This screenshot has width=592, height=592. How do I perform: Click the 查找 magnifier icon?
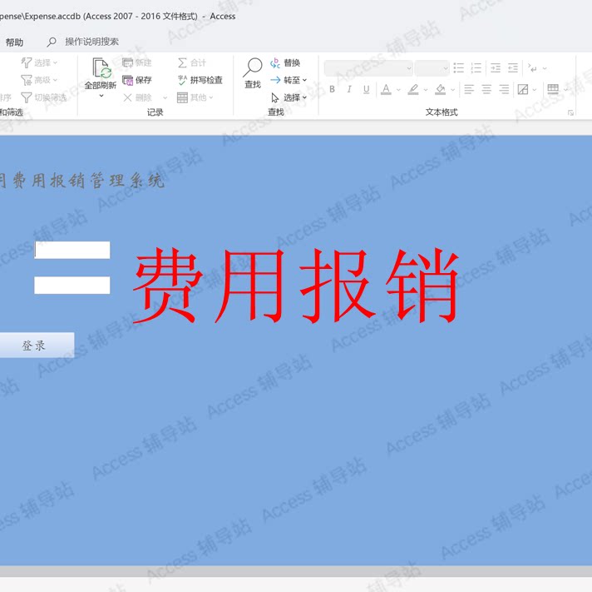[253, 67]
